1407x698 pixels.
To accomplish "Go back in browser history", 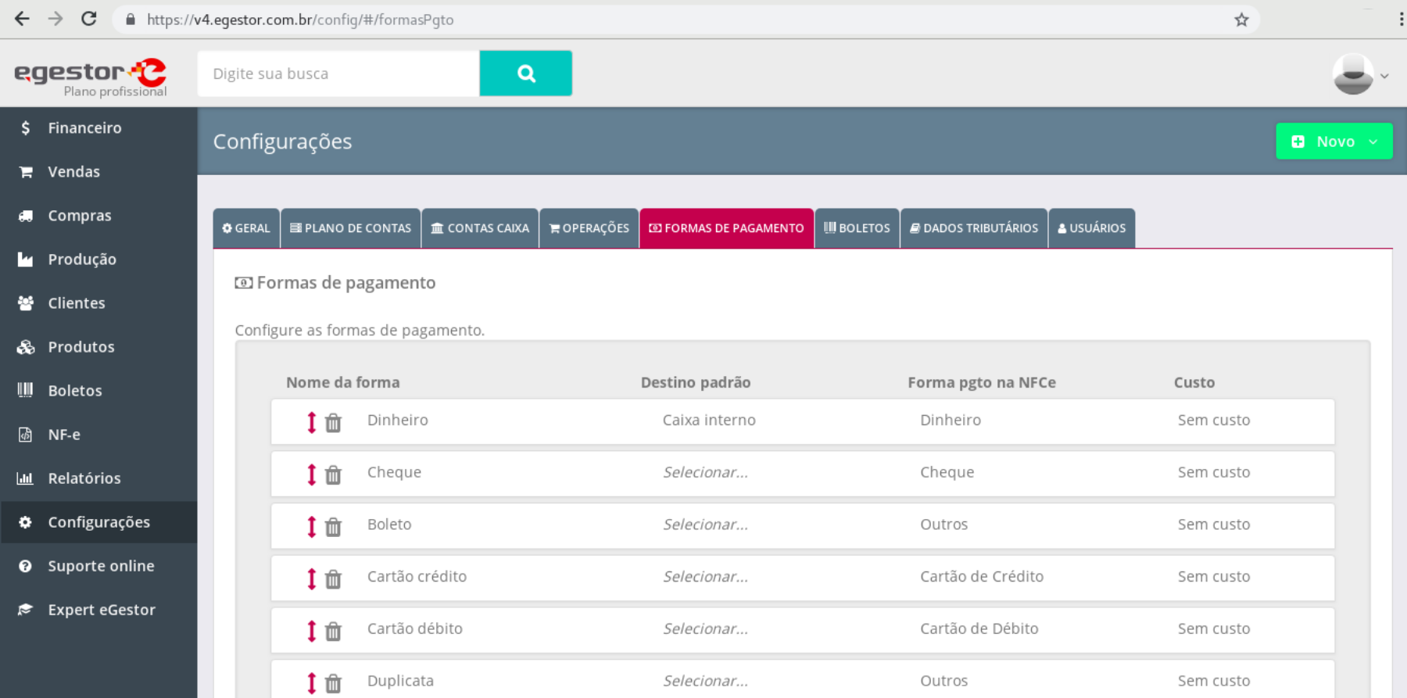I will [22, 19].
